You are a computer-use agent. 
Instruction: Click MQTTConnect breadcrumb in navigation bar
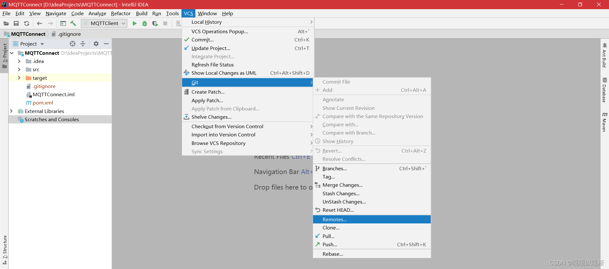[28, 34]
